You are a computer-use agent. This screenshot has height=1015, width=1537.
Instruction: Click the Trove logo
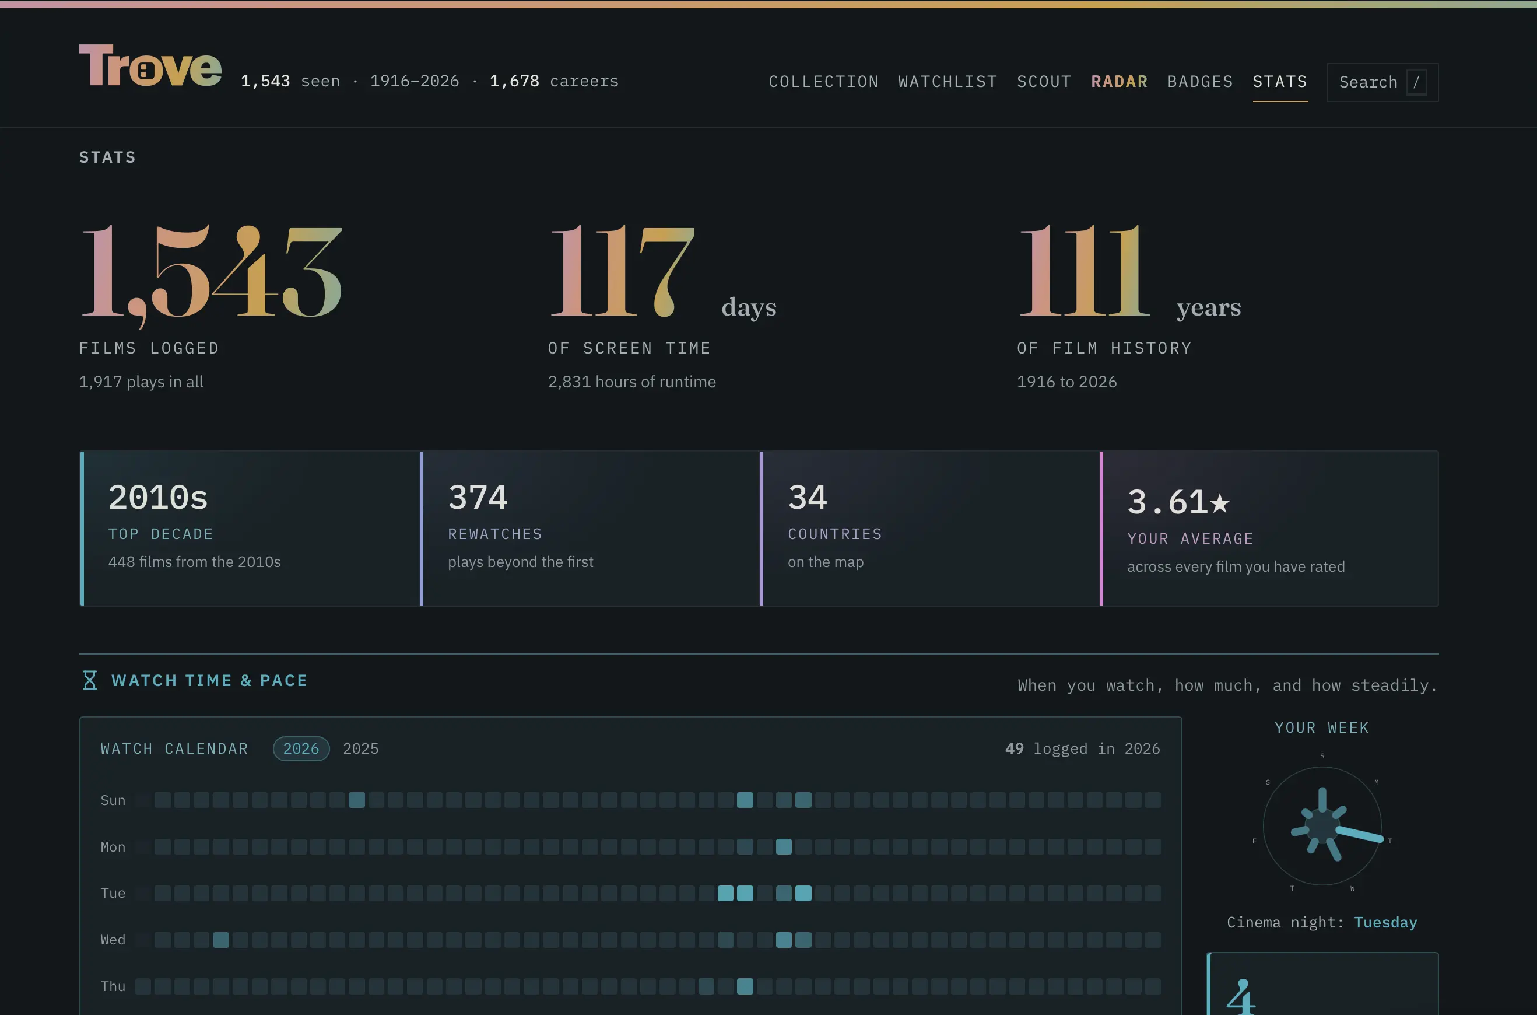pyautogui.click(x=150, y=65)
